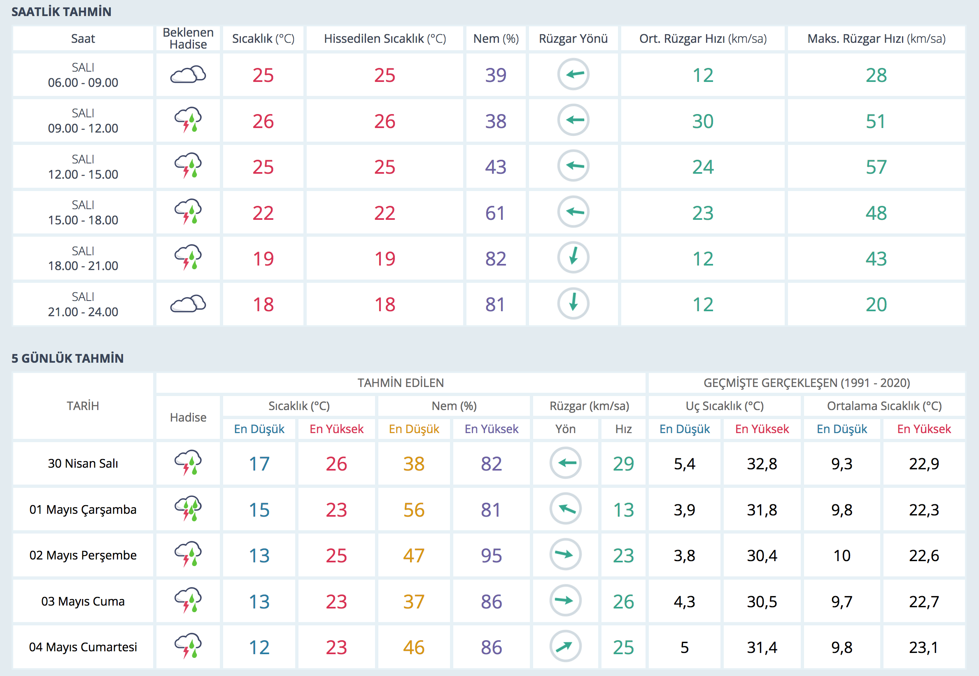Click max wind speed value 51
Image resolution: width=979 pixels, height=676 pixels.
(x=876, y=121)
